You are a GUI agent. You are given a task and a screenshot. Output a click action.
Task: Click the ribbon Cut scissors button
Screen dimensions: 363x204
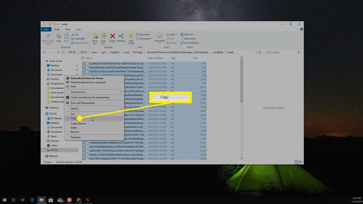[75, 35]
